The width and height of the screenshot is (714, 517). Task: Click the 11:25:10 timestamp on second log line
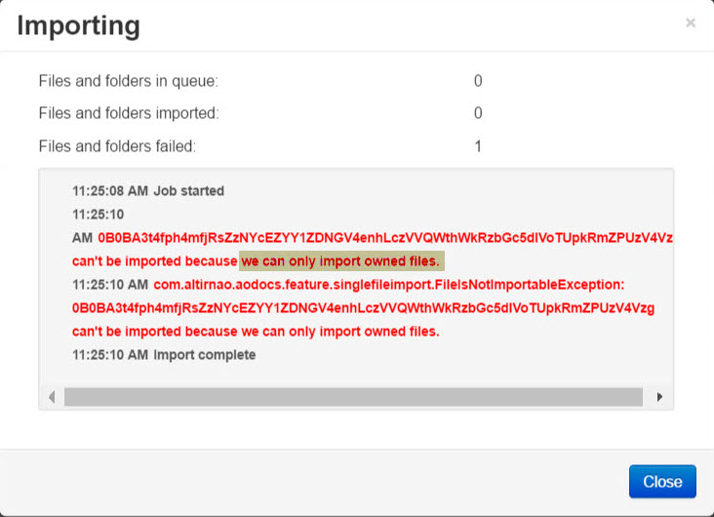pos(98,215)
